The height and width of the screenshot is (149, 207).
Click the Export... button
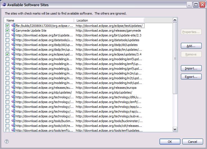click(x=191, y=77)
